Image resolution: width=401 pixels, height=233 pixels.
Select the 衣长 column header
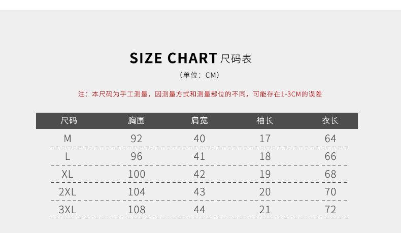tap(330, 121)
